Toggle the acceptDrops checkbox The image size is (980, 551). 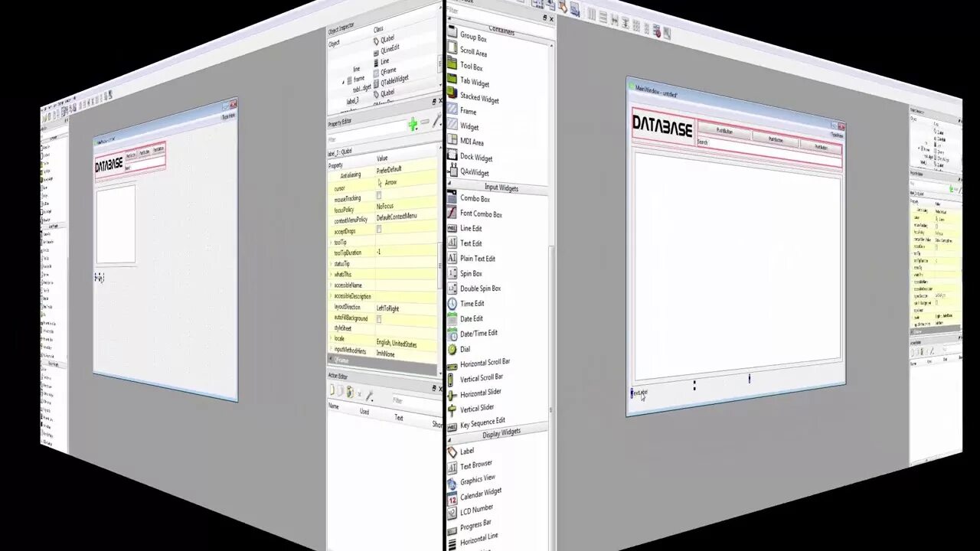point(379,229)
